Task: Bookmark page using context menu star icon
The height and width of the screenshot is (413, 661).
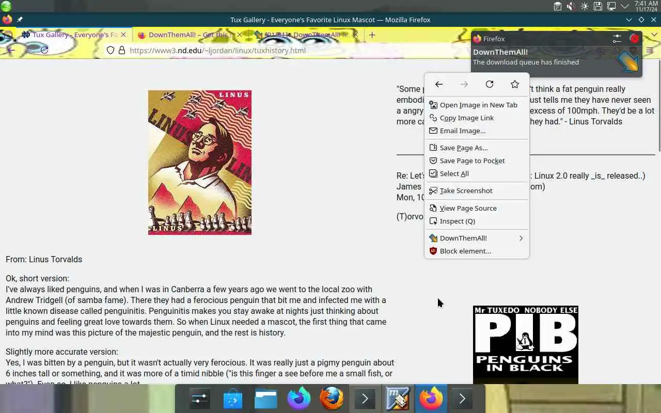Action: (x=515, y=84)
